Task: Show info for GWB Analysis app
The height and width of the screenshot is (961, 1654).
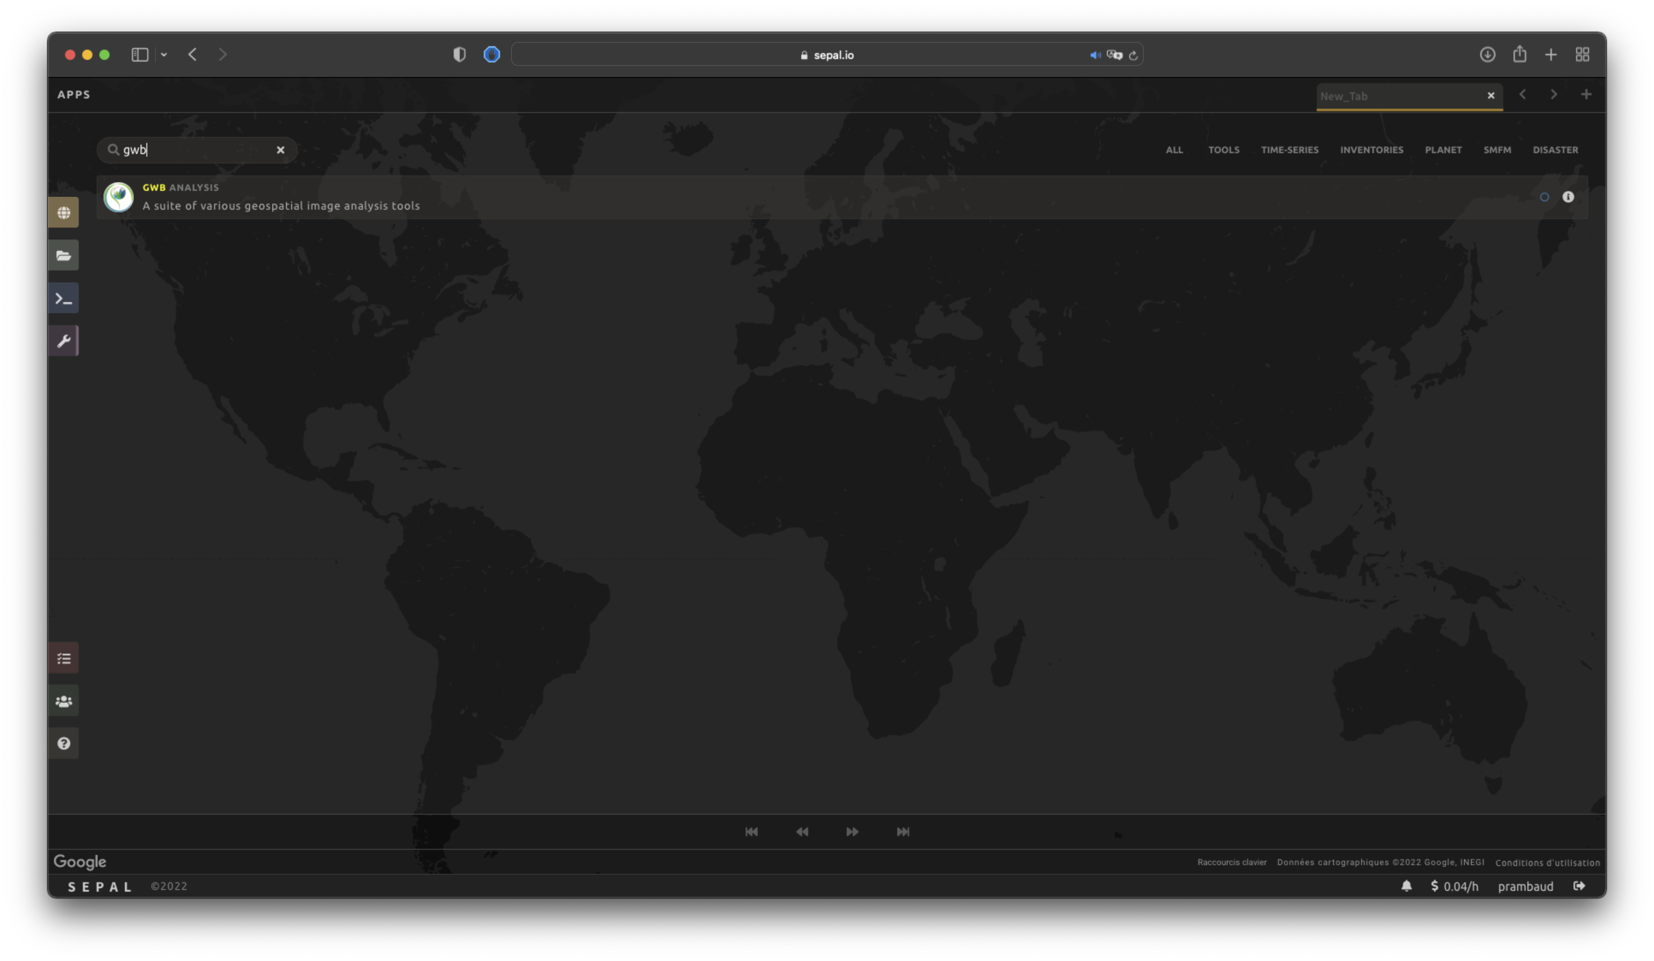Action: [x=1568, y=197]
